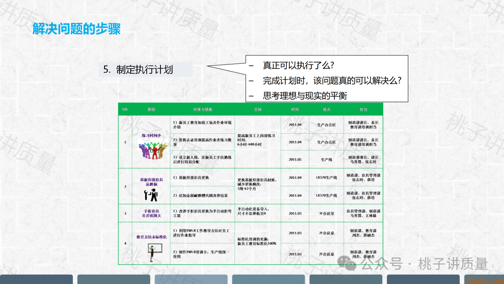This screenshot has width=504, height=284.
Task: Click the 对策与措施 table column header
Action: point(203,109)
